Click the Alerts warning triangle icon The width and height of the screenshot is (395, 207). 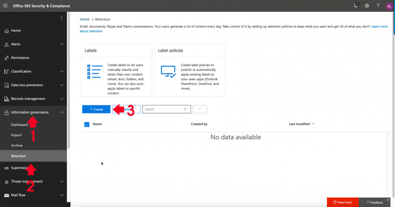[7, 44]
